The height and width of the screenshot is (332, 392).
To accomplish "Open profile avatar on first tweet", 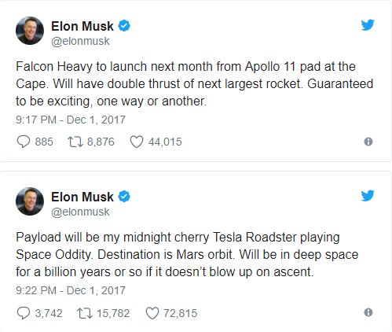I will tap(30, 31).
